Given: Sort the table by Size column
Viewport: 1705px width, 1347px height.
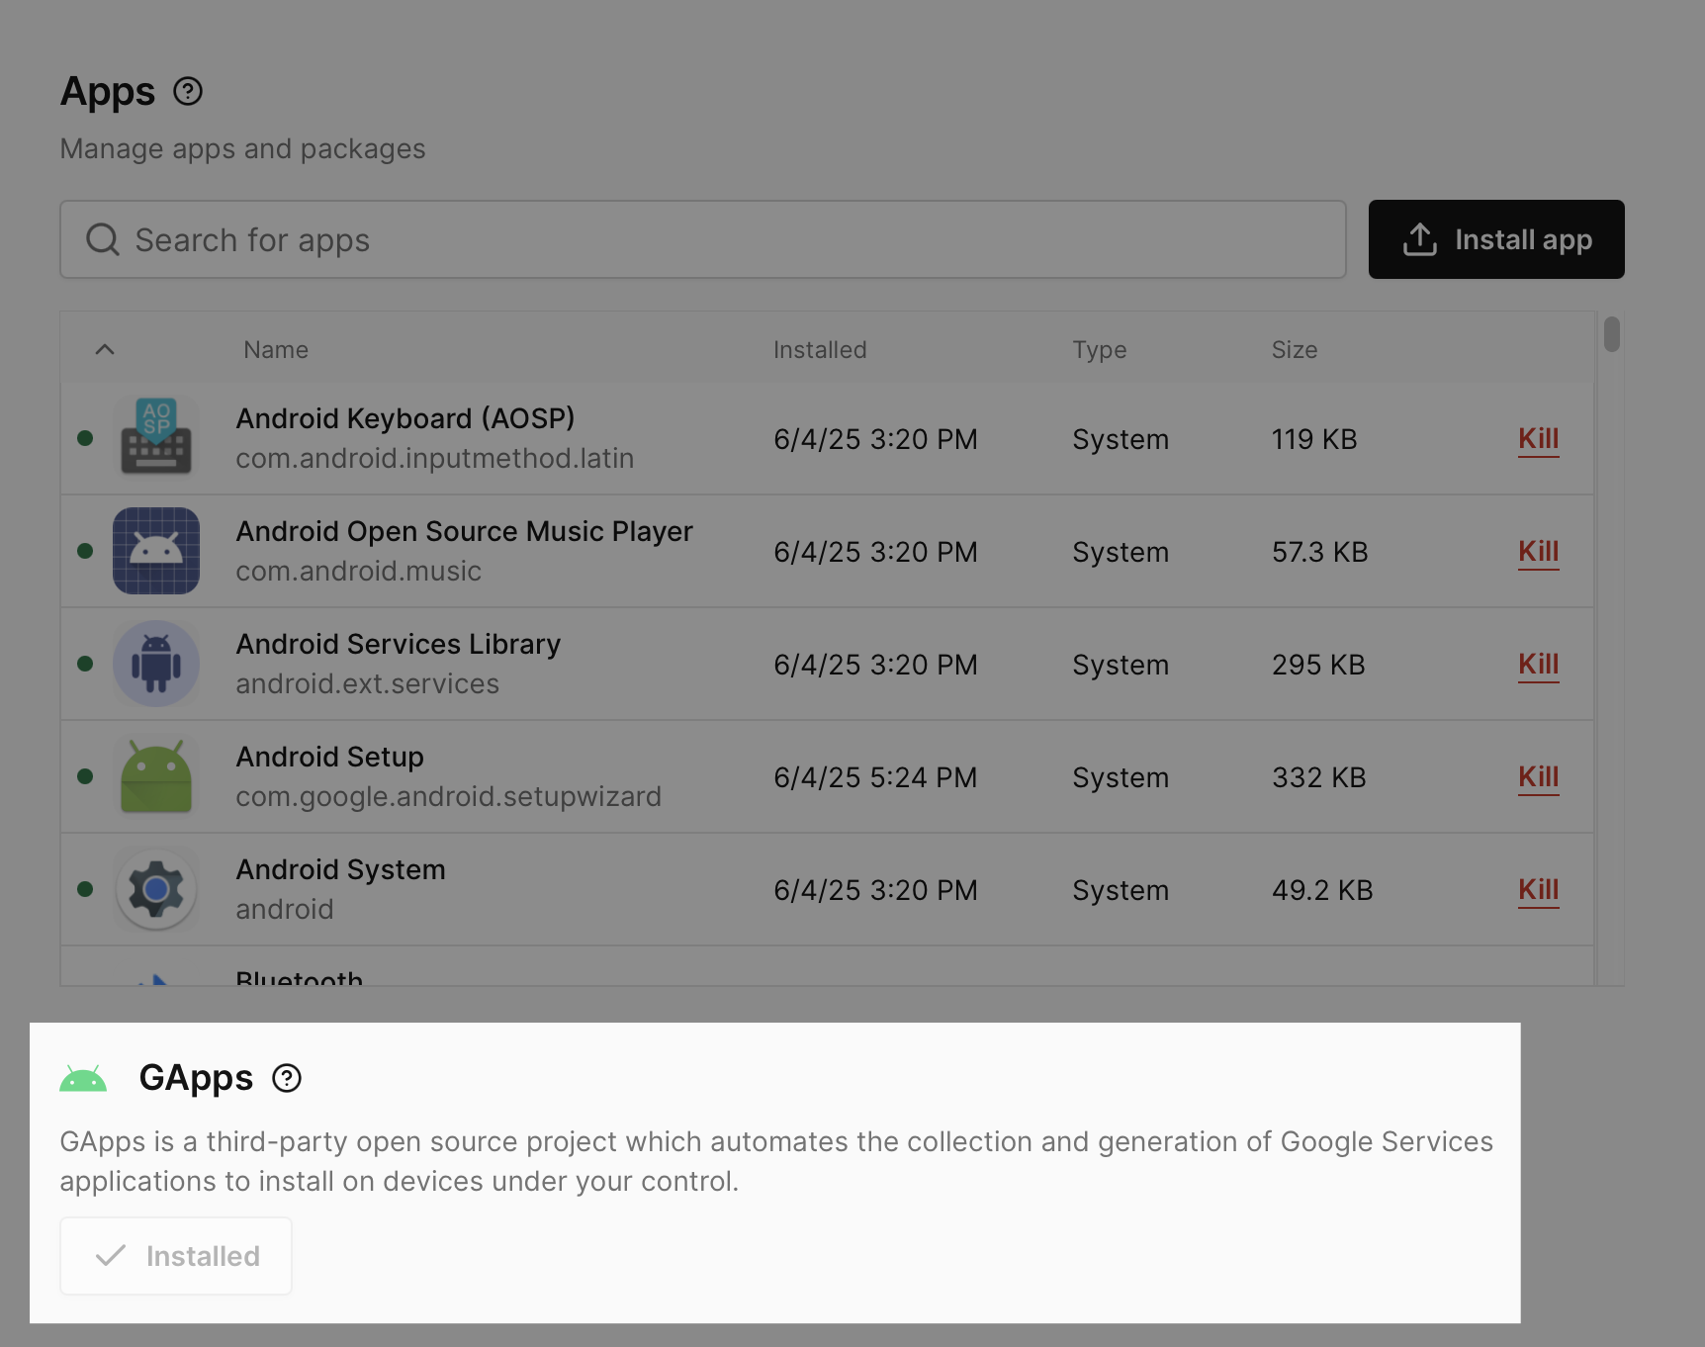Looking at the screenshot, I should coord(1295,350).
